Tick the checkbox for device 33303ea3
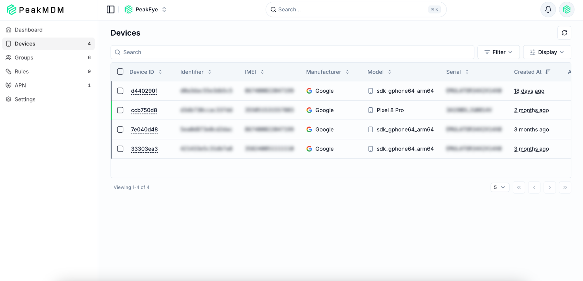 click(x=120, y=149)
